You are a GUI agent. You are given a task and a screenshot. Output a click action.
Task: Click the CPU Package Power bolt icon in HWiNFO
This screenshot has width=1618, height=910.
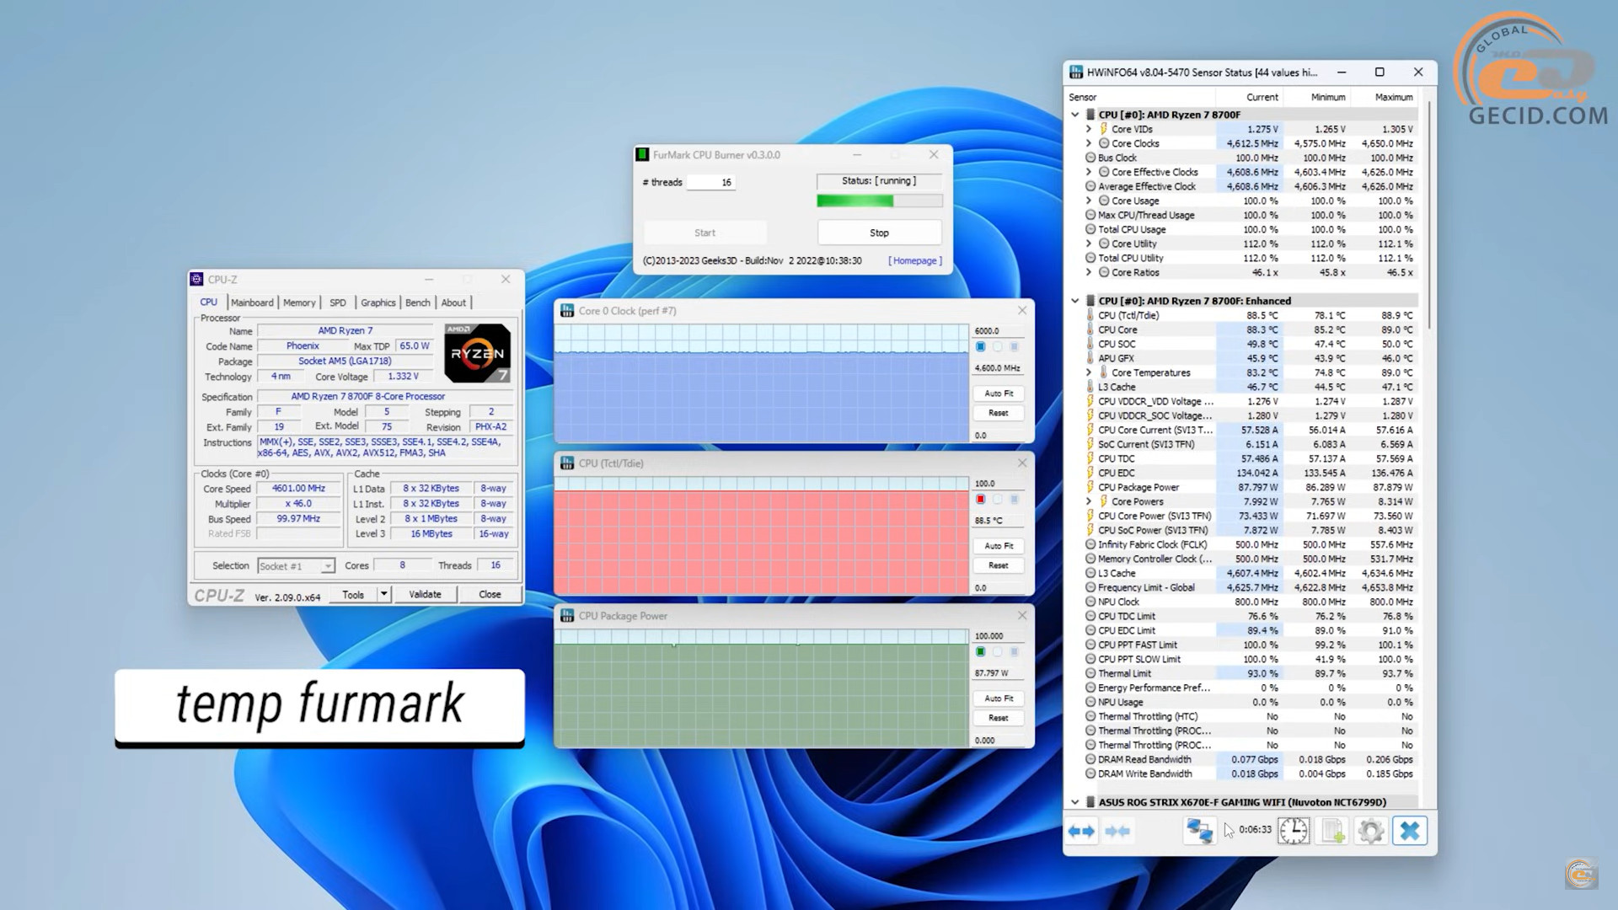tap(1090, 487)
